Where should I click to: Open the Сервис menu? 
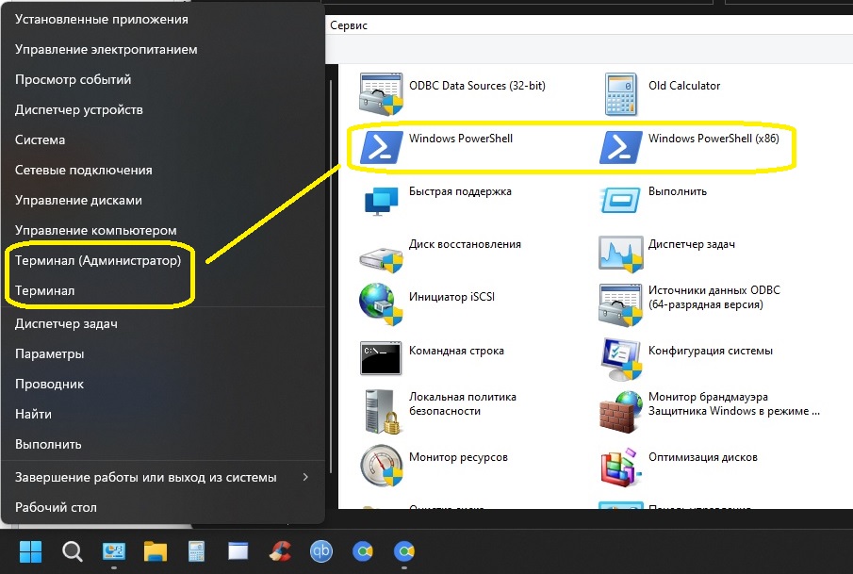(349, 25)
